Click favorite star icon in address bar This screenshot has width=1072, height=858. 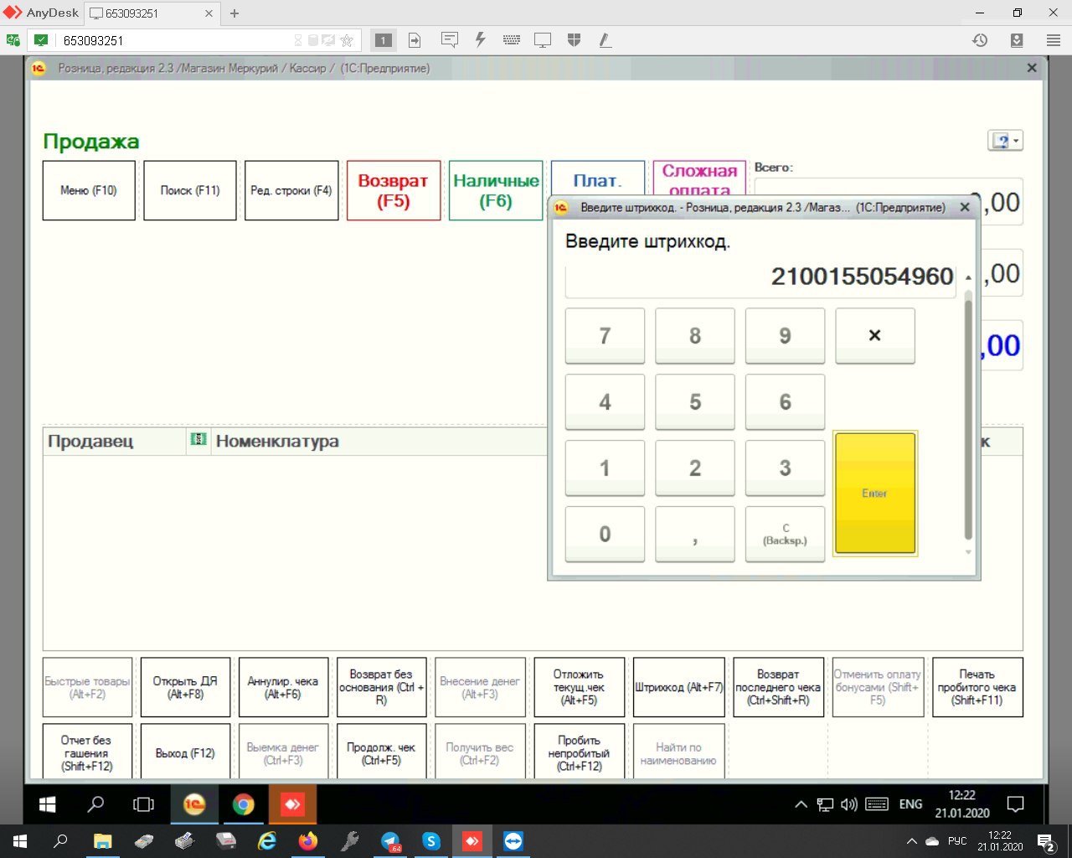[x=347, y=40]
